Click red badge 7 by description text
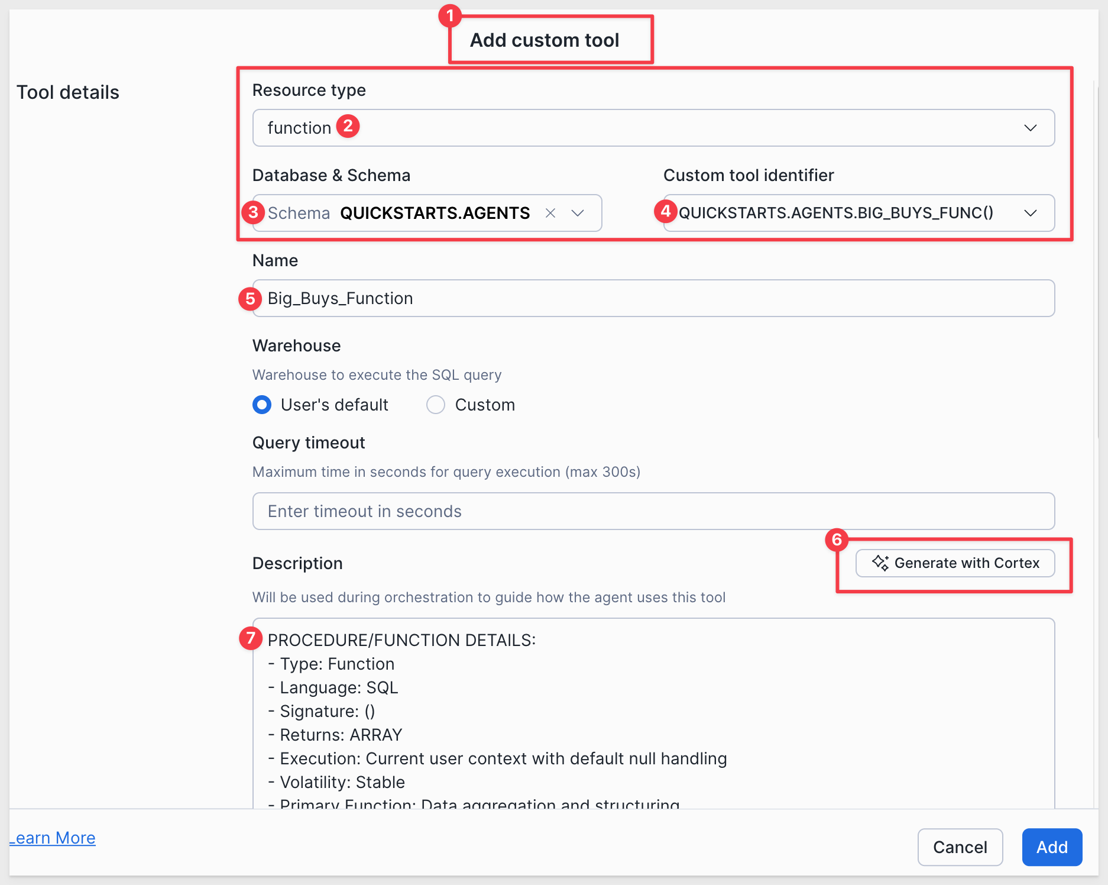Screen dimensions: 1108x885 point(251,638)
